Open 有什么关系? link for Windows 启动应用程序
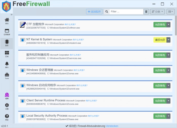Screen dimensions: 177x128 point(82,85)
